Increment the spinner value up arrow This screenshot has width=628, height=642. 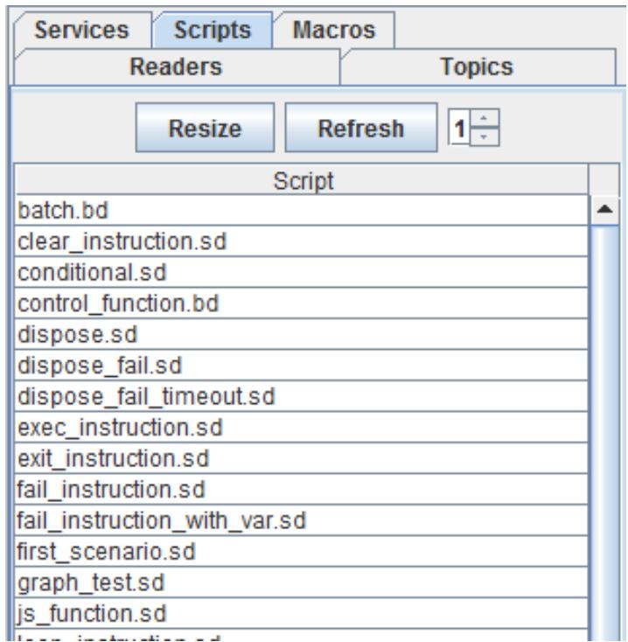pyautogui.click(x=485, y=119)
